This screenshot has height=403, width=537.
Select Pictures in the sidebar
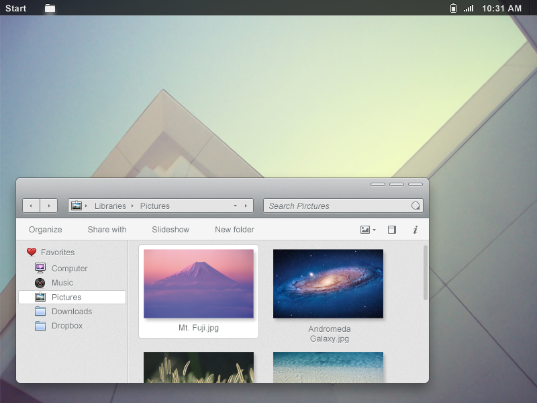coord(72,297)
